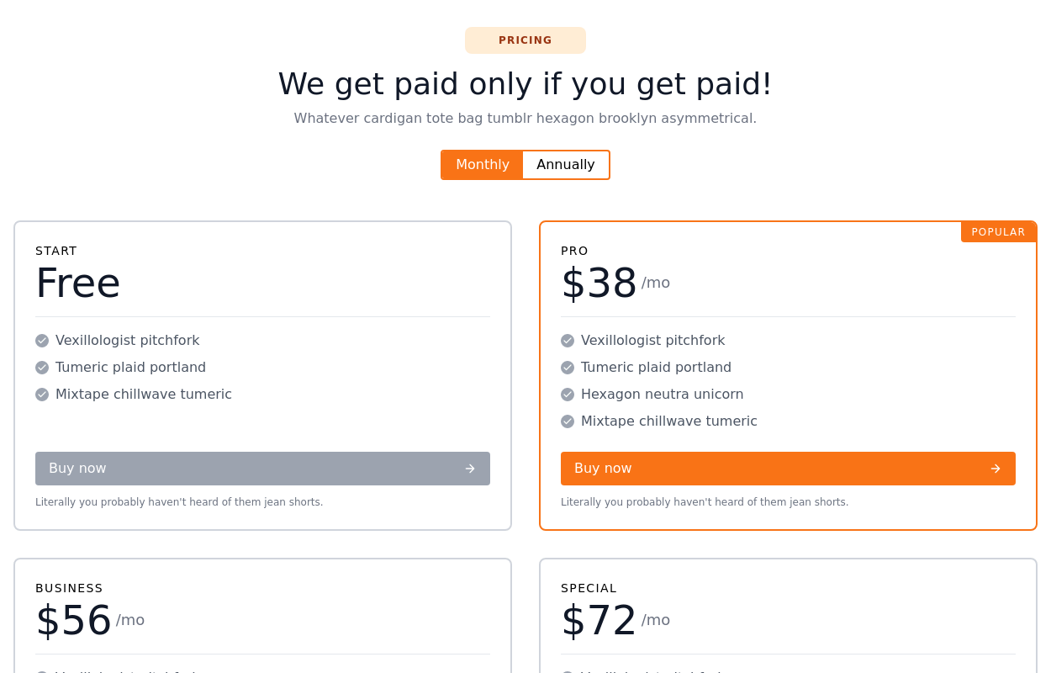Click the "$56" price on the Business plan
This screenshot has height=673, width=1051.
point(73,621)
